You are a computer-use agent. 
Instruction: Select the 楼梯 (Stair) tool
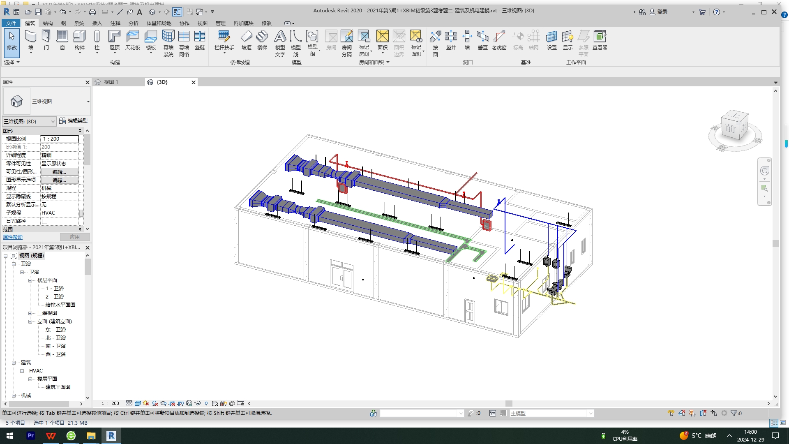[262, 40]
